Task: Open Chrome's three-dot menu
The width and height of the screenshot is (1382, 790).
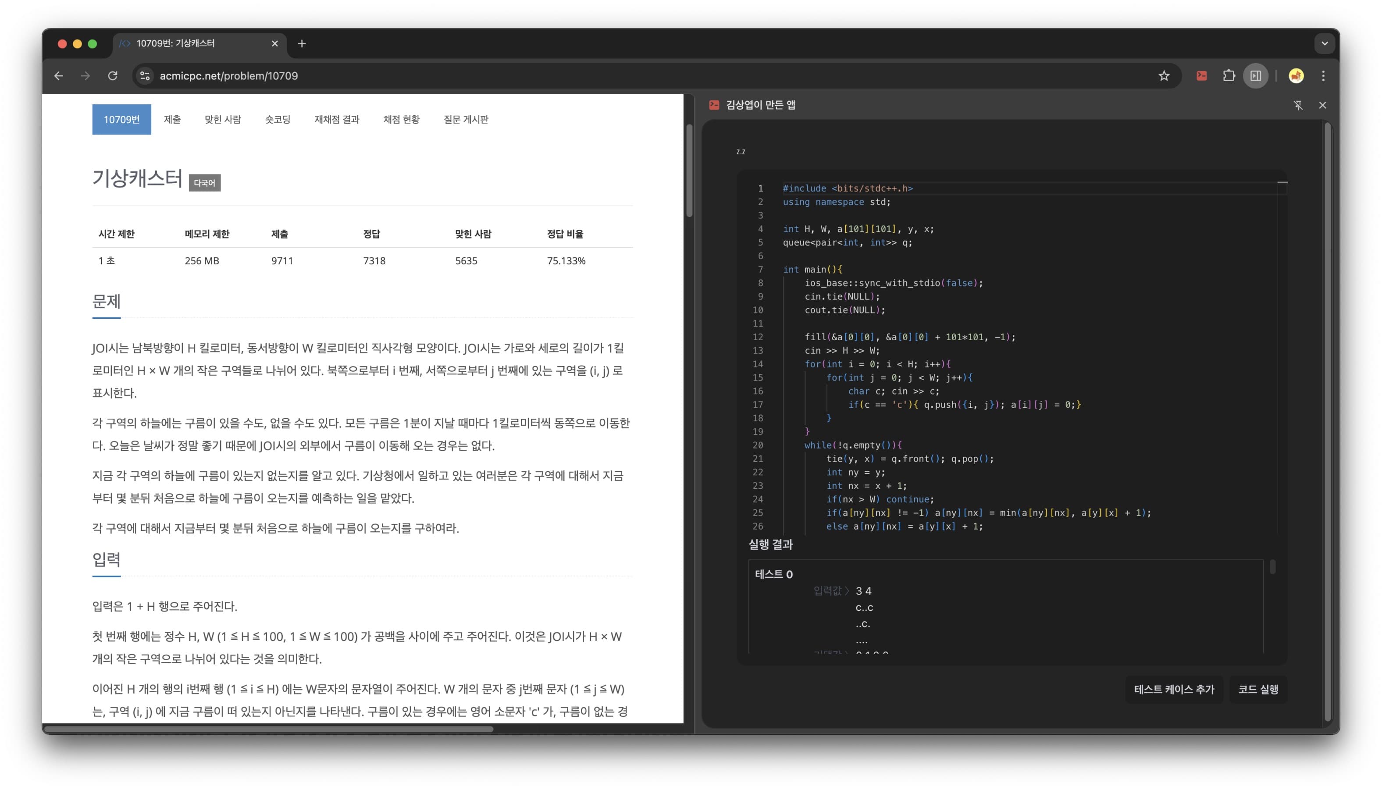Action: (1324, 76)
